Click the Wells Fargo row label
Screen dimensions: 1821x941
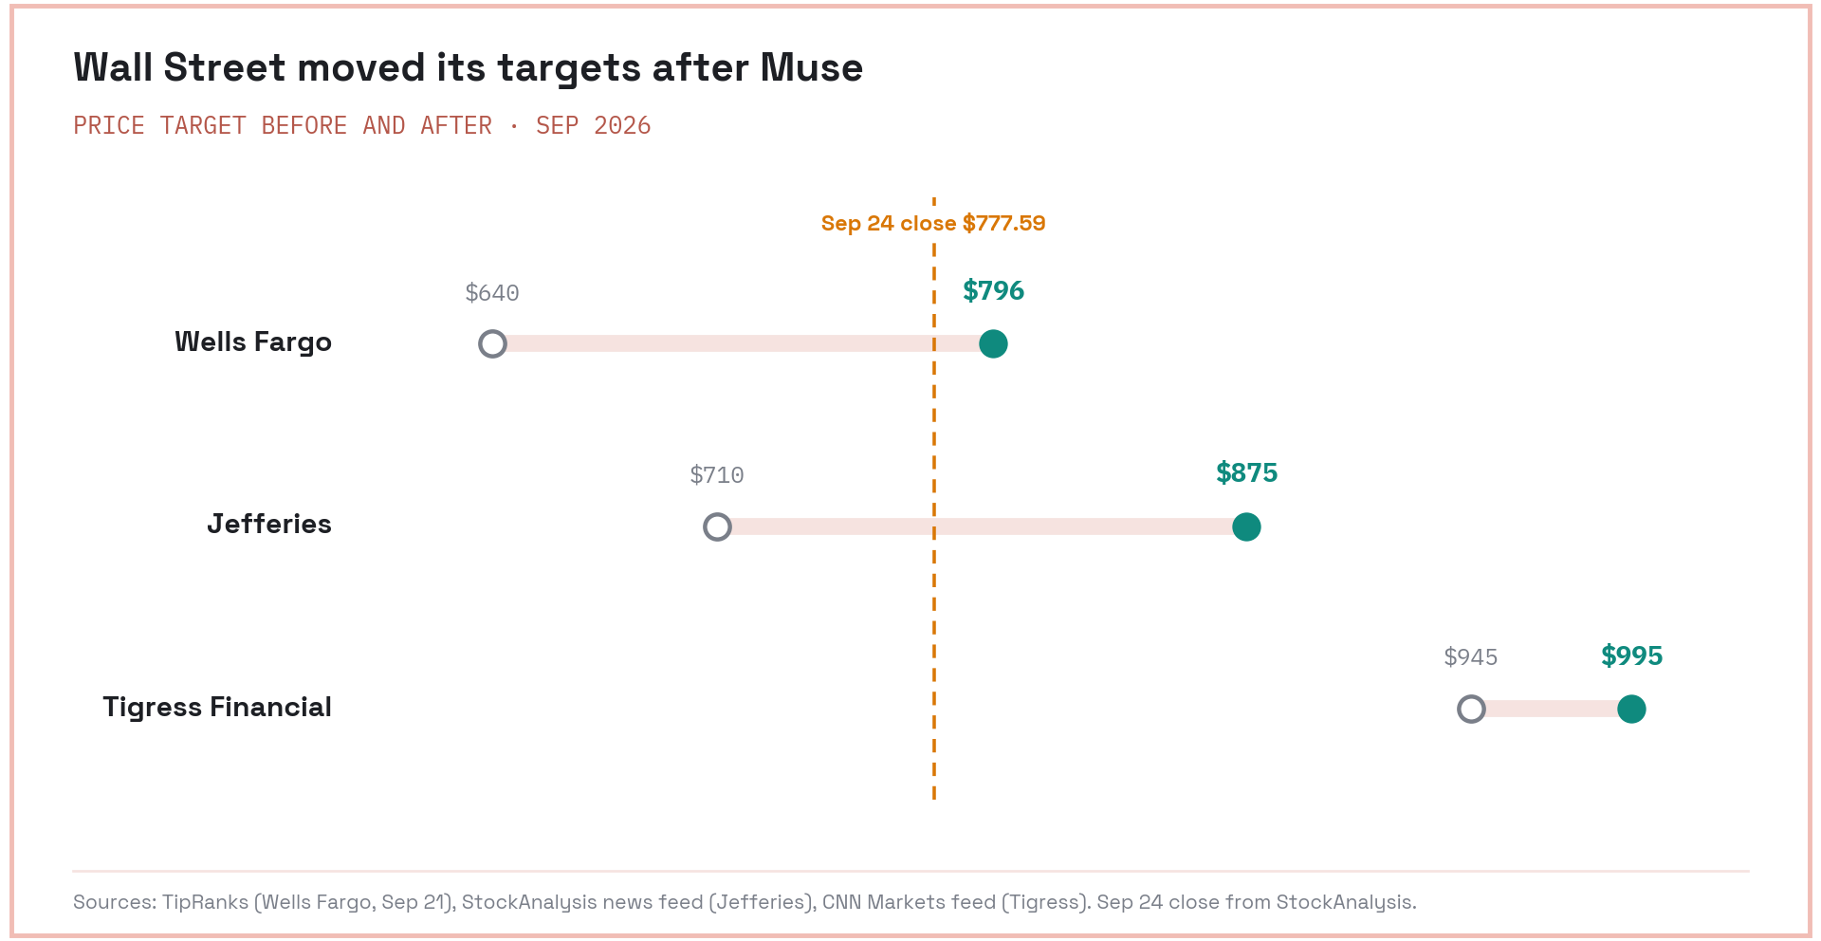(253, 342)
